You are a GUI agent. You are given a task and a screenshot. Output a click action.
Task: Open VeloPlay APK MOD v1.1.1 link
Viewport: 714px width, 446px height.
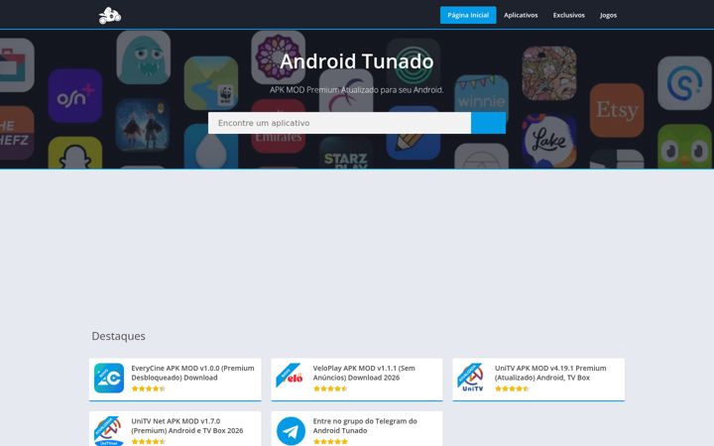pyautogui.click(x=364, y=373)
